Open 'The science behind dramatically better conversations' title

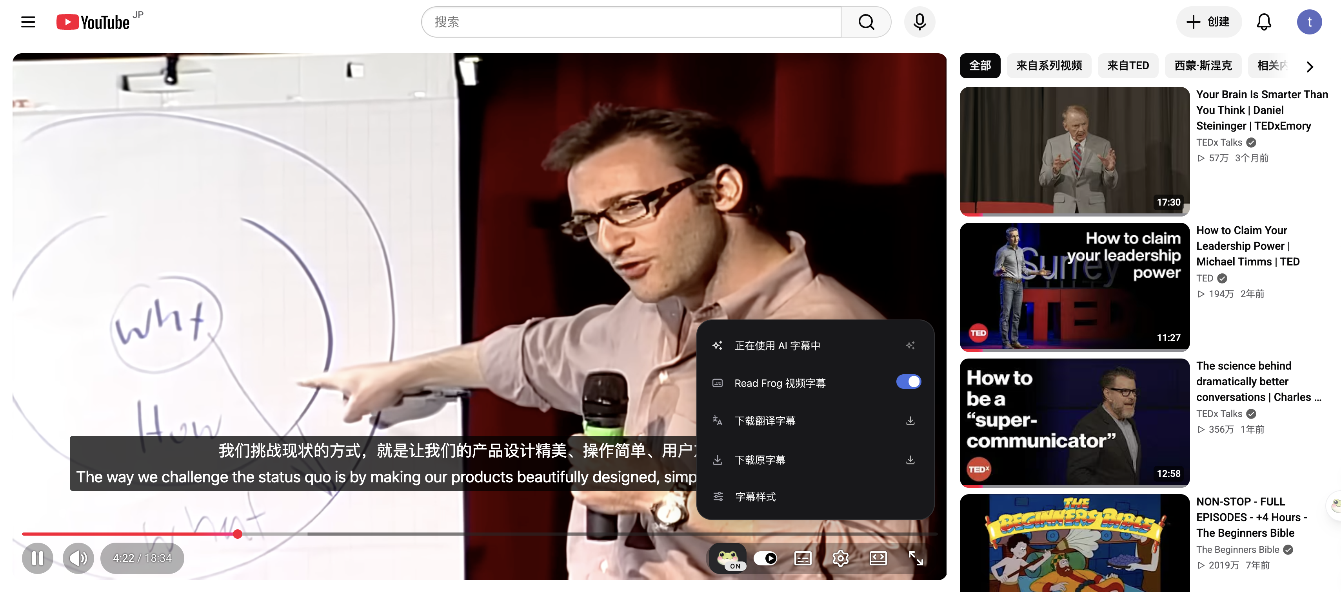[x=1258, y=381]
